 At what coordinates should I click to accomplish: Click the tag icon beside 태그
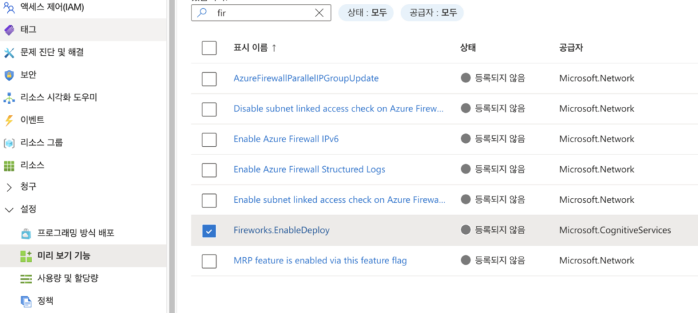(9, 30)
